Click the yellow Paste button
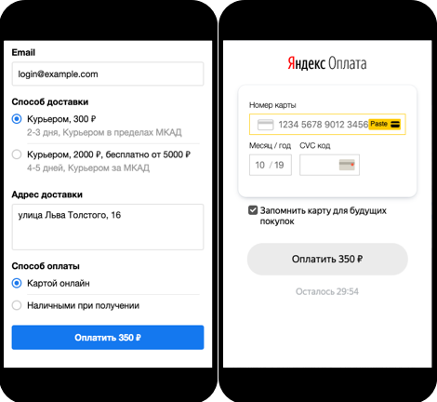The image size is (437, 402). [x=385, y=124]
